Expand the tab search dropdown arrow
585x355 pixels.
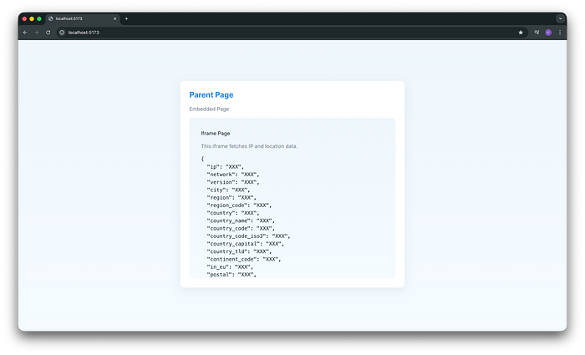click(x=560, y=18)
